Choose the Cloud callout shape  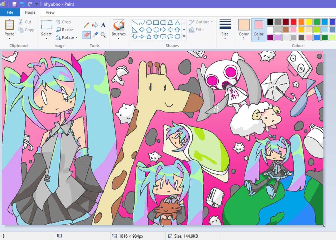[x=177, y=37]
